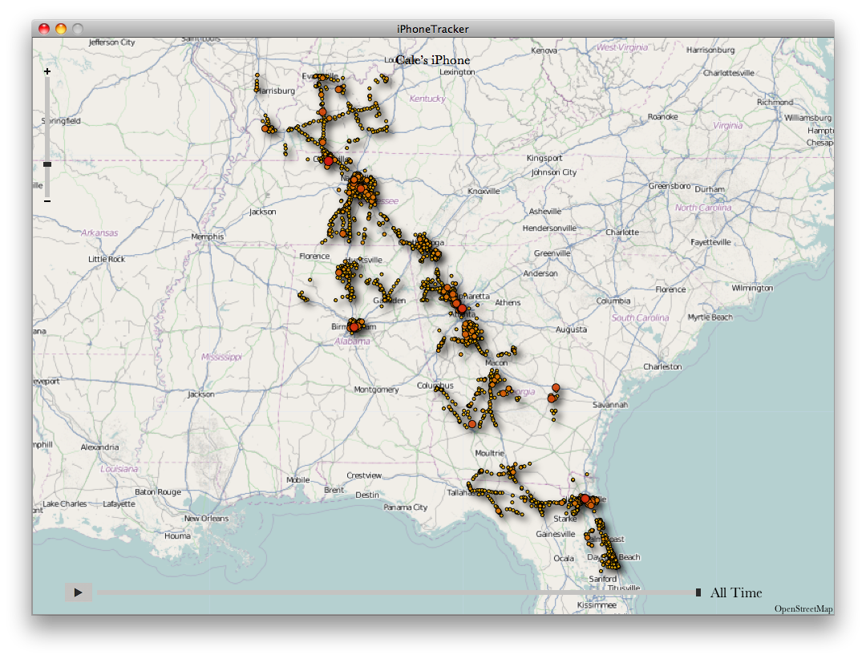This screenshot has height=659, width=866.
Task: Click the Gainesville city label
Action: (556, 534)
